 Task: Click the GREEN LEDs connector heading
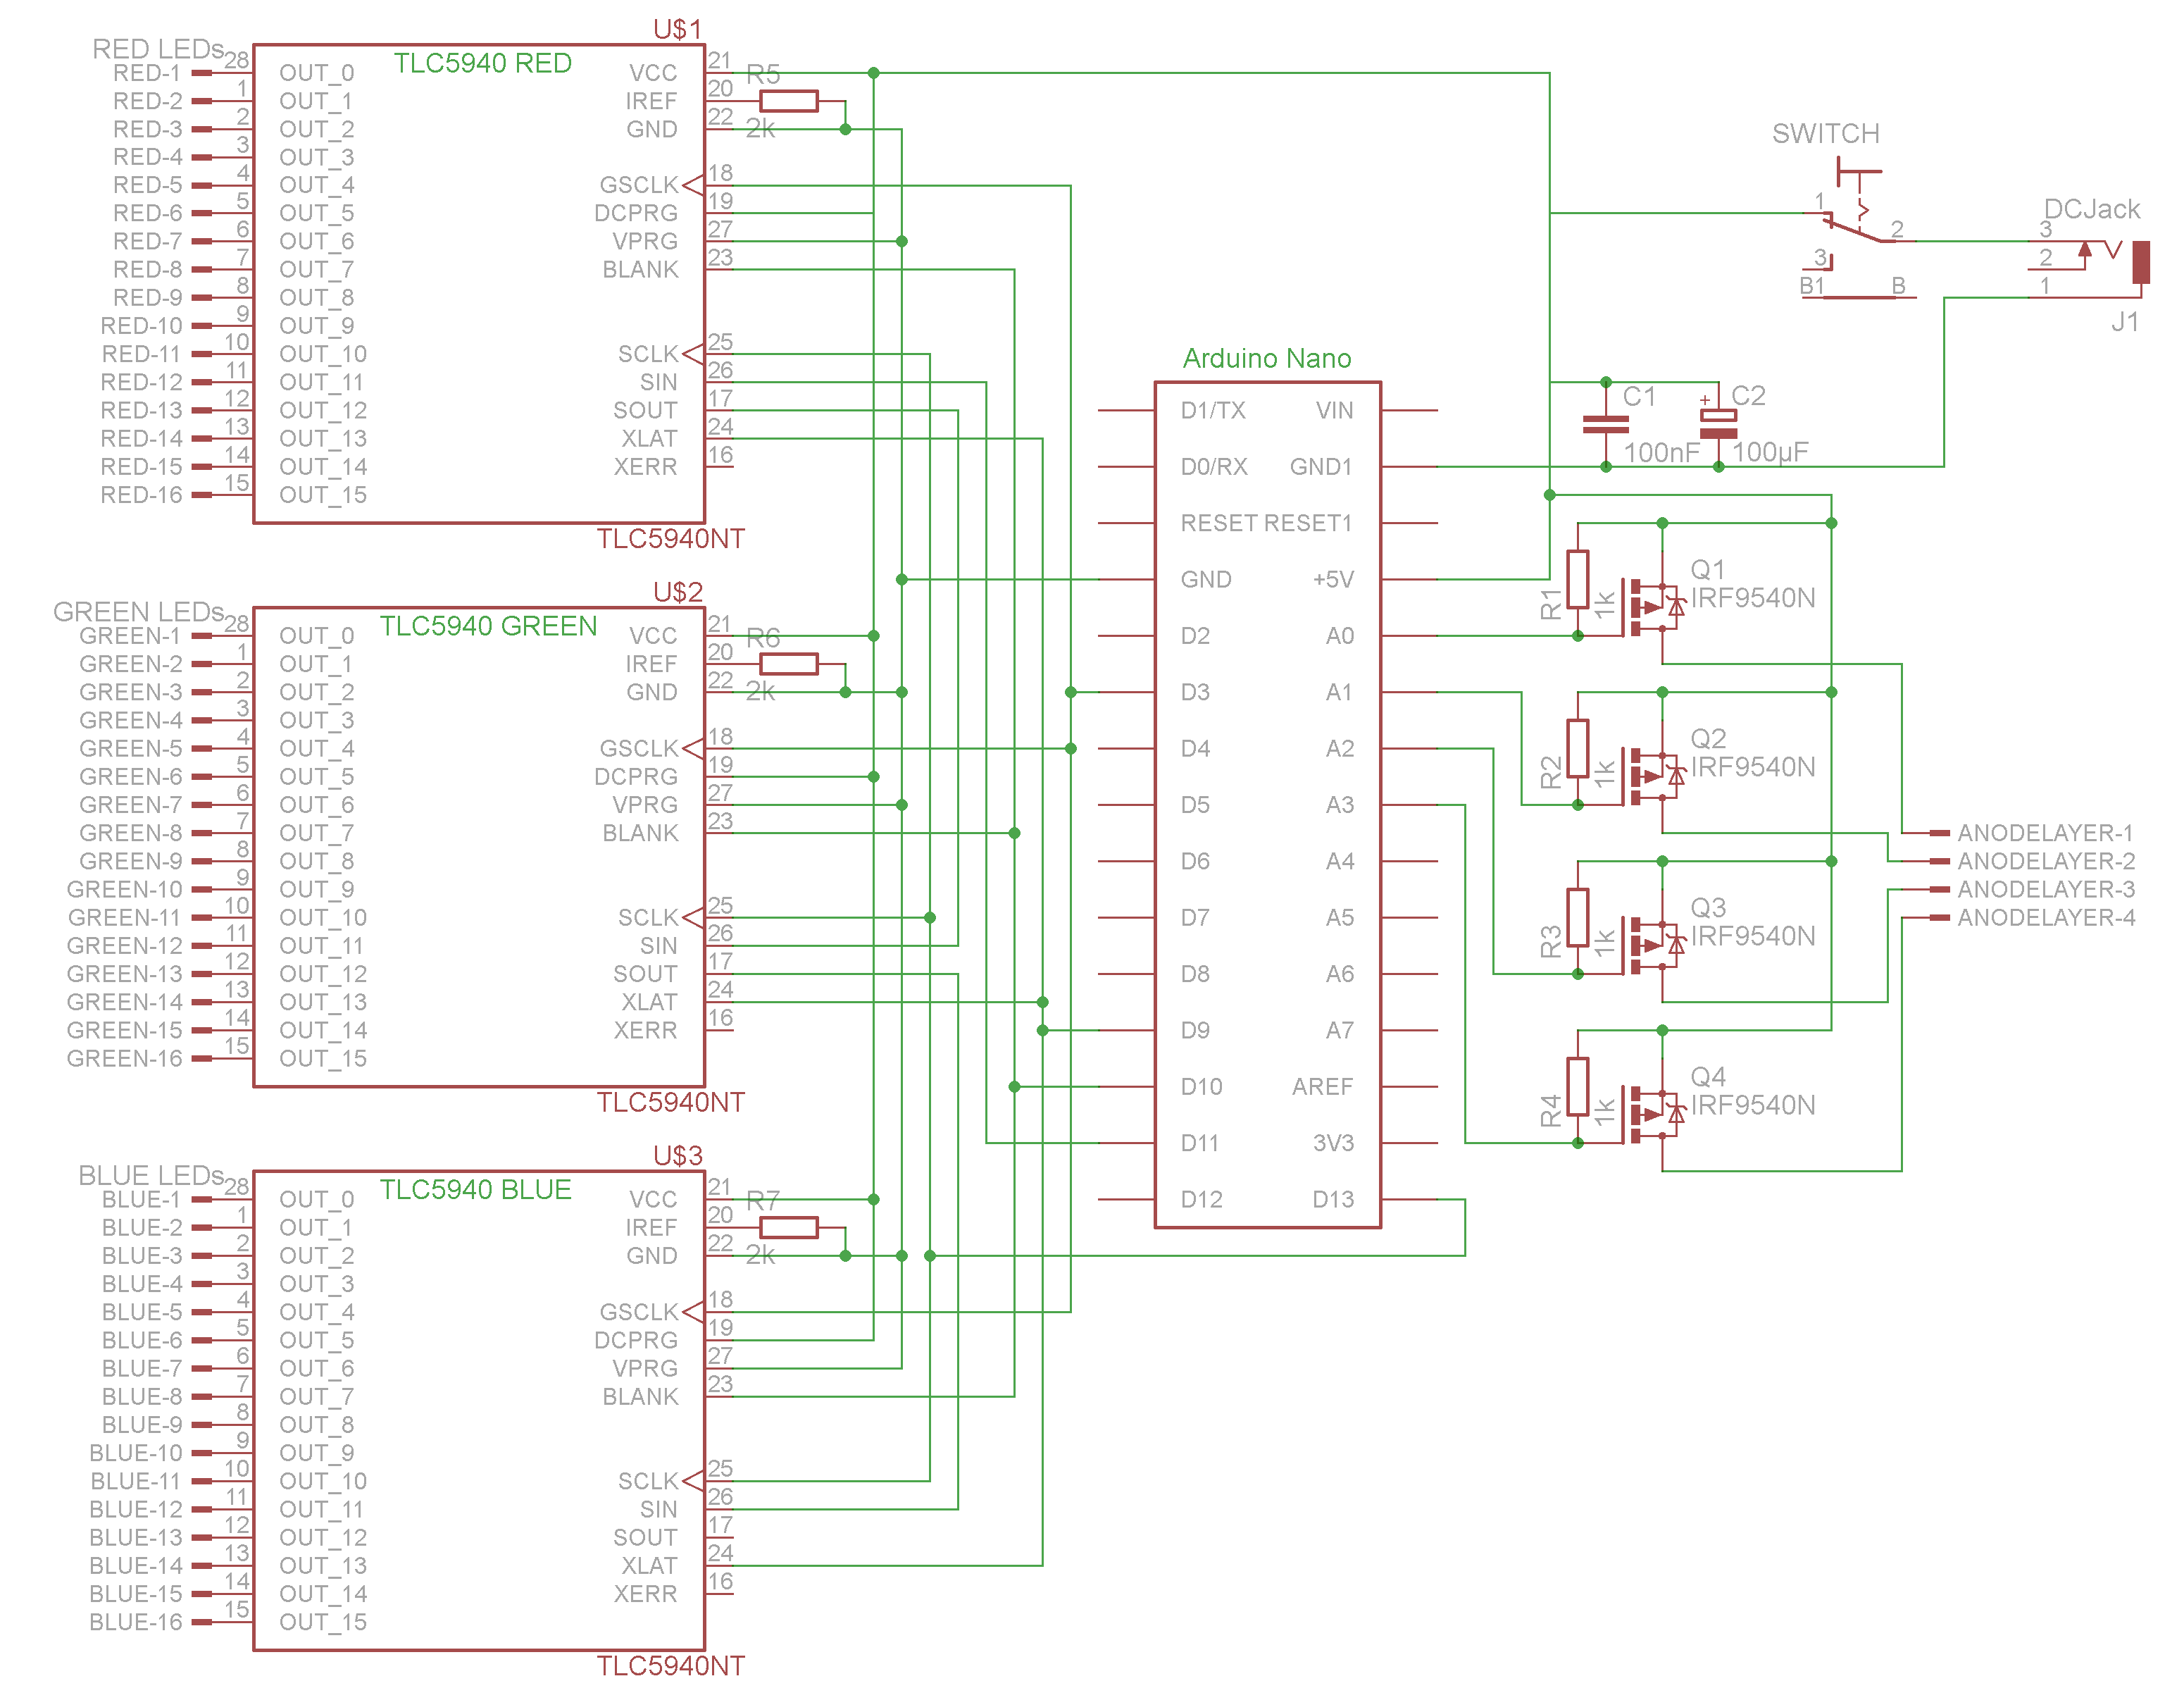[139, 612]
